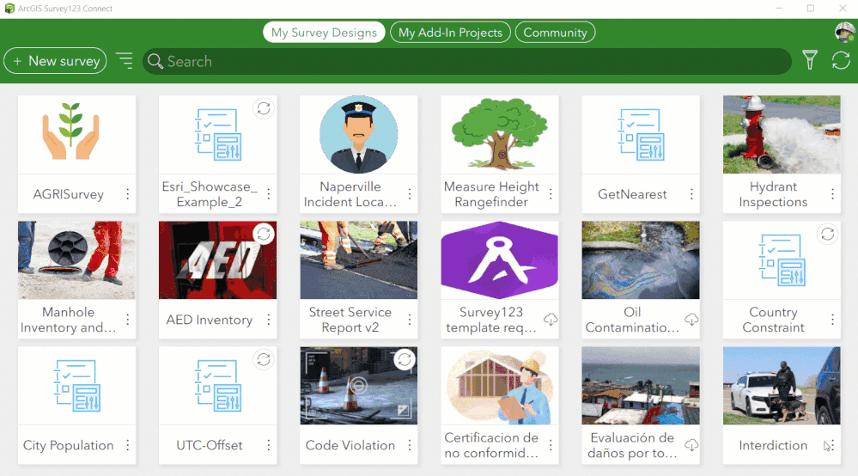
Task: Open the filter funnel icon
Action: (810, 60)
